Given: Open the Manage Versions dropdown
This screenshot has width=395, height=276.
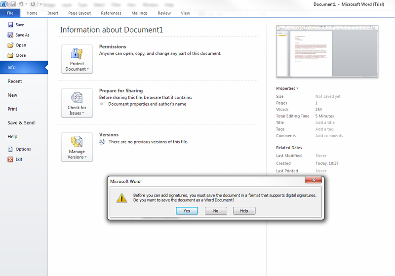Looking at the screenshot, I should [77, 147].
